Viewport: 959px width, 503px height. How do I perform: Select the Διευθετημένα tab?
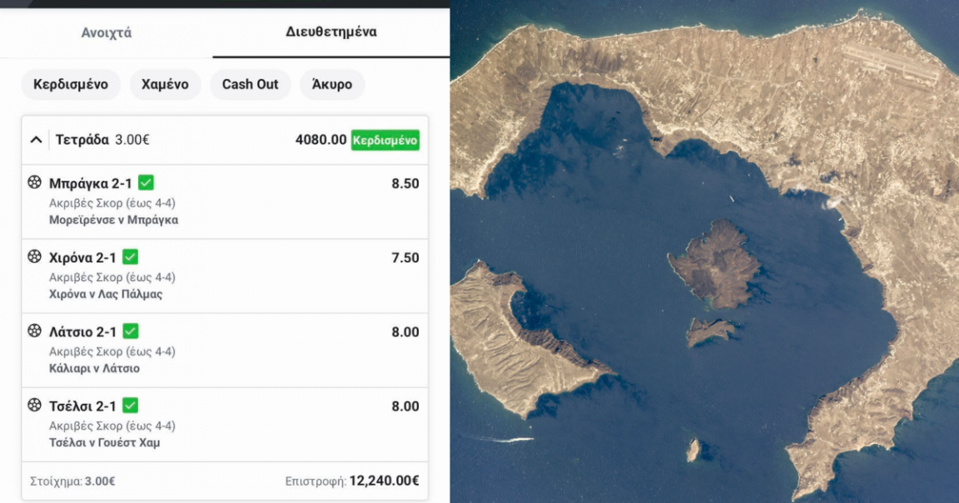(331, 32)
